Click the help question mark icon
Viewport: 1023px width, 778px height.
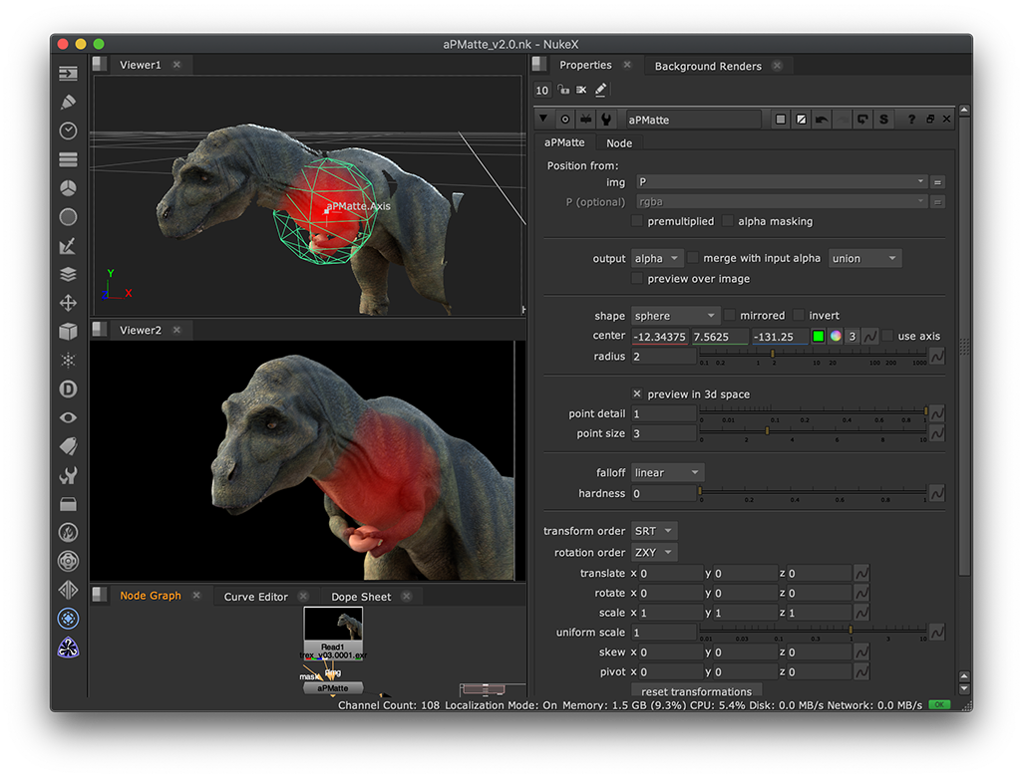point(910,120)
